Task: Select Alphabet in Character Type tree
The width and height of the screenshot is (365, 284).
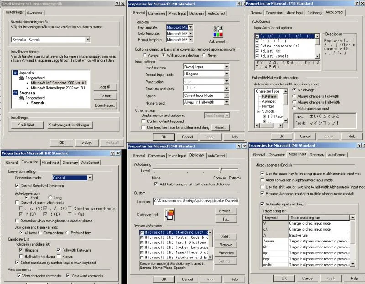Action: 269,101
